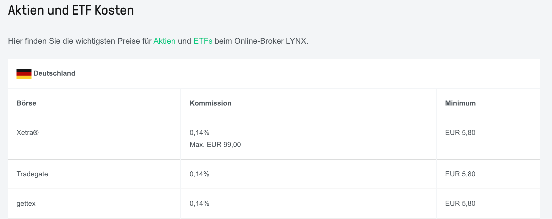Click the German flag icon
The image size is (552, 219).
24,74
